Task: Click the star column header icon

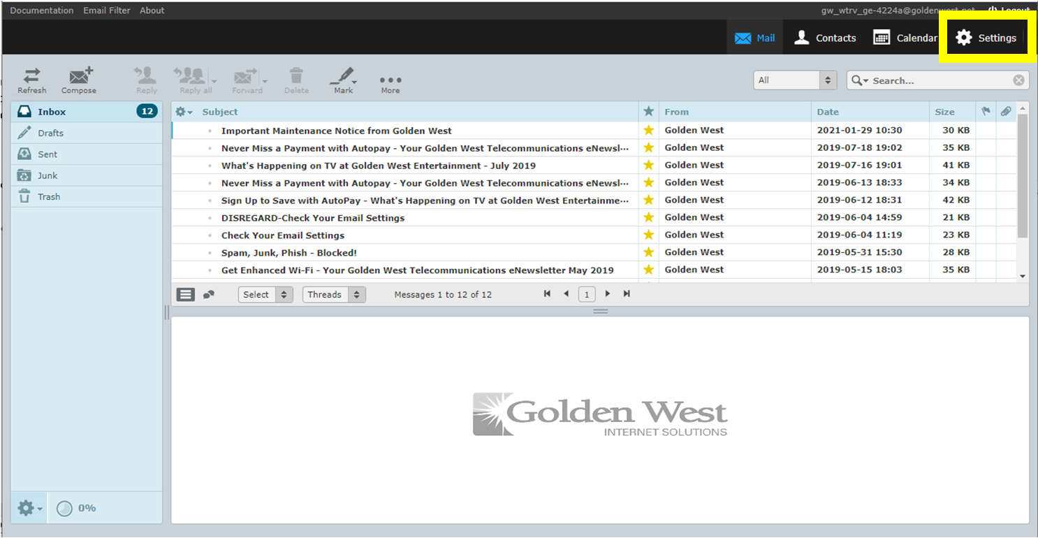Action: [x=649, y=111]
